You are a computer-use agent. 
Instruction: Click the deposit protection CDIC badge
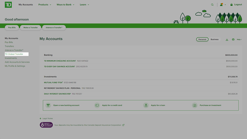click(46, 125)
